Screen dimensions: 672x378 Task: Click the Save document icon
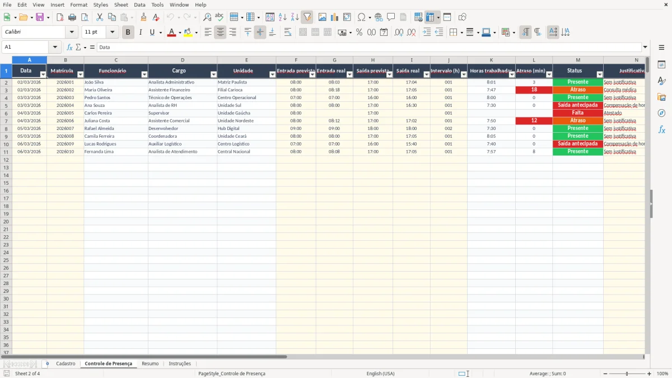click(40, 17)
